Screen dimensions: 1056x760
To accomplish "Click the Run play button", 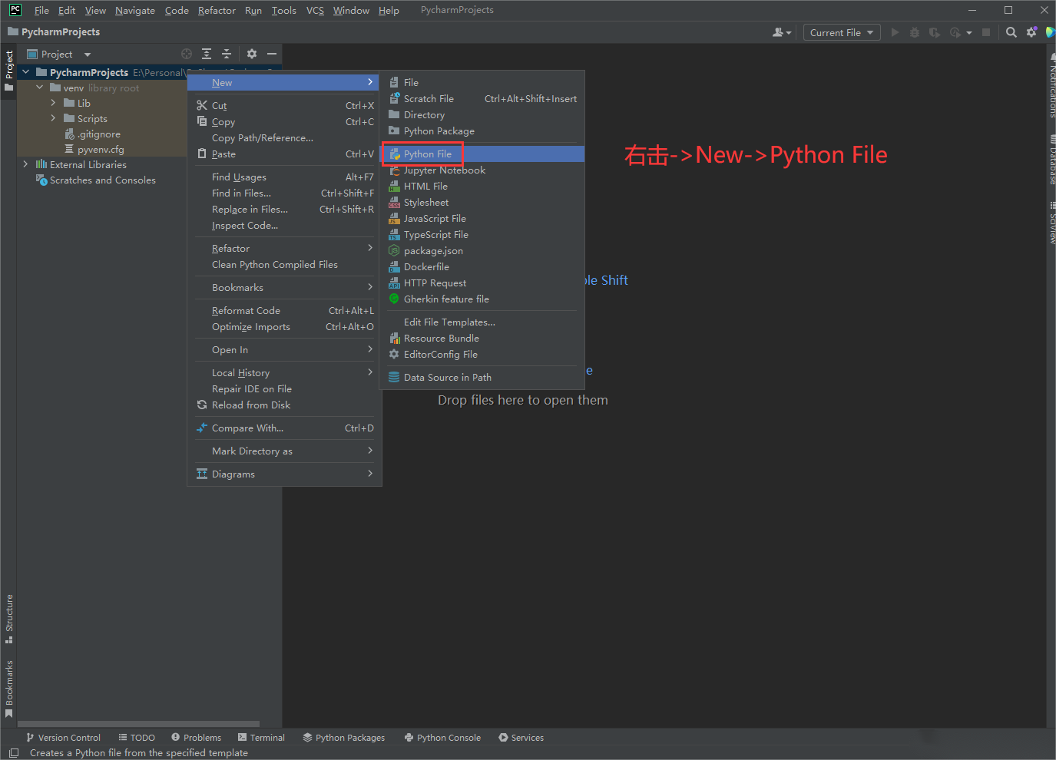I will (x=895, y=32).
